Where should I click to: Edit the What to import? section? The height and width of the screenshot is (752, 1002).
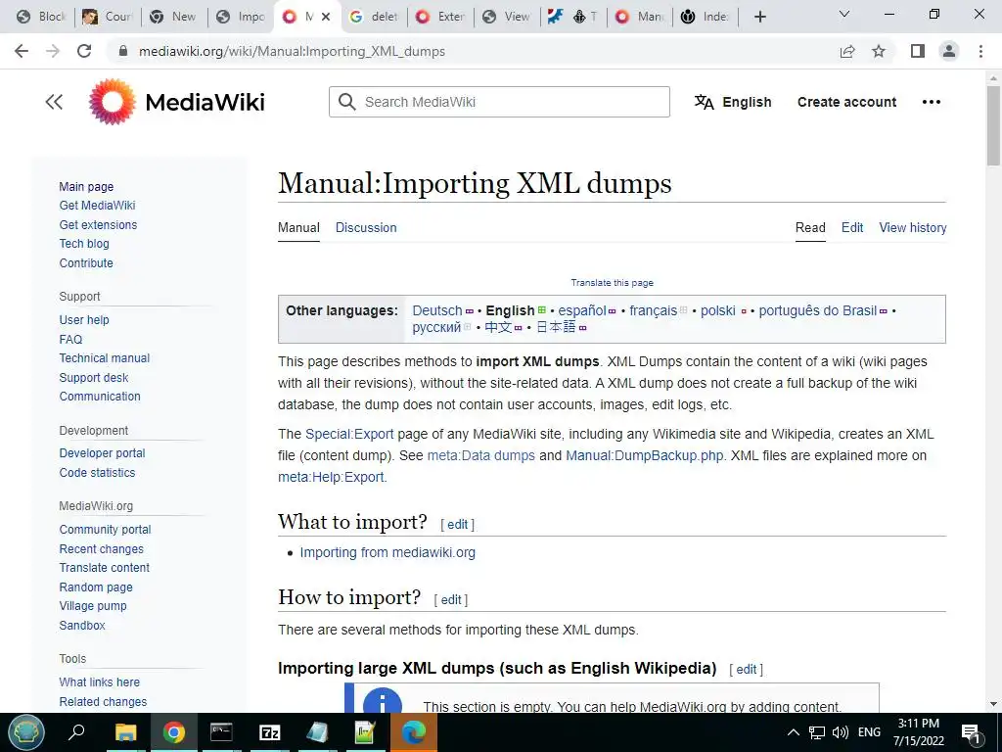[458, 525]
